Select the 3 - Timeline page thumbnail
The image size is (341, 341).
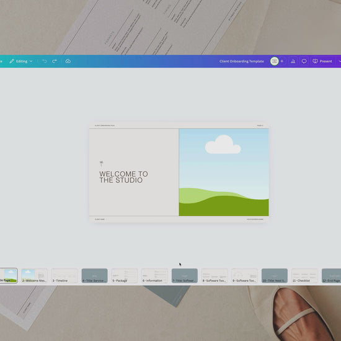coord(64,276)
